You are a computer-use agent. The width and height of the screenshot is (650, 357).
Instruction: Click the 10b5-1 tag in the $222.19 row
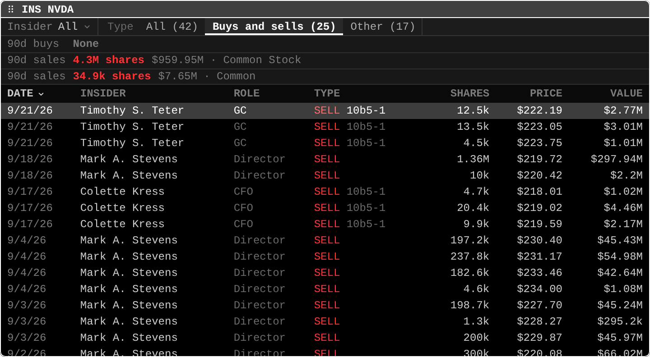pos(366,110)
